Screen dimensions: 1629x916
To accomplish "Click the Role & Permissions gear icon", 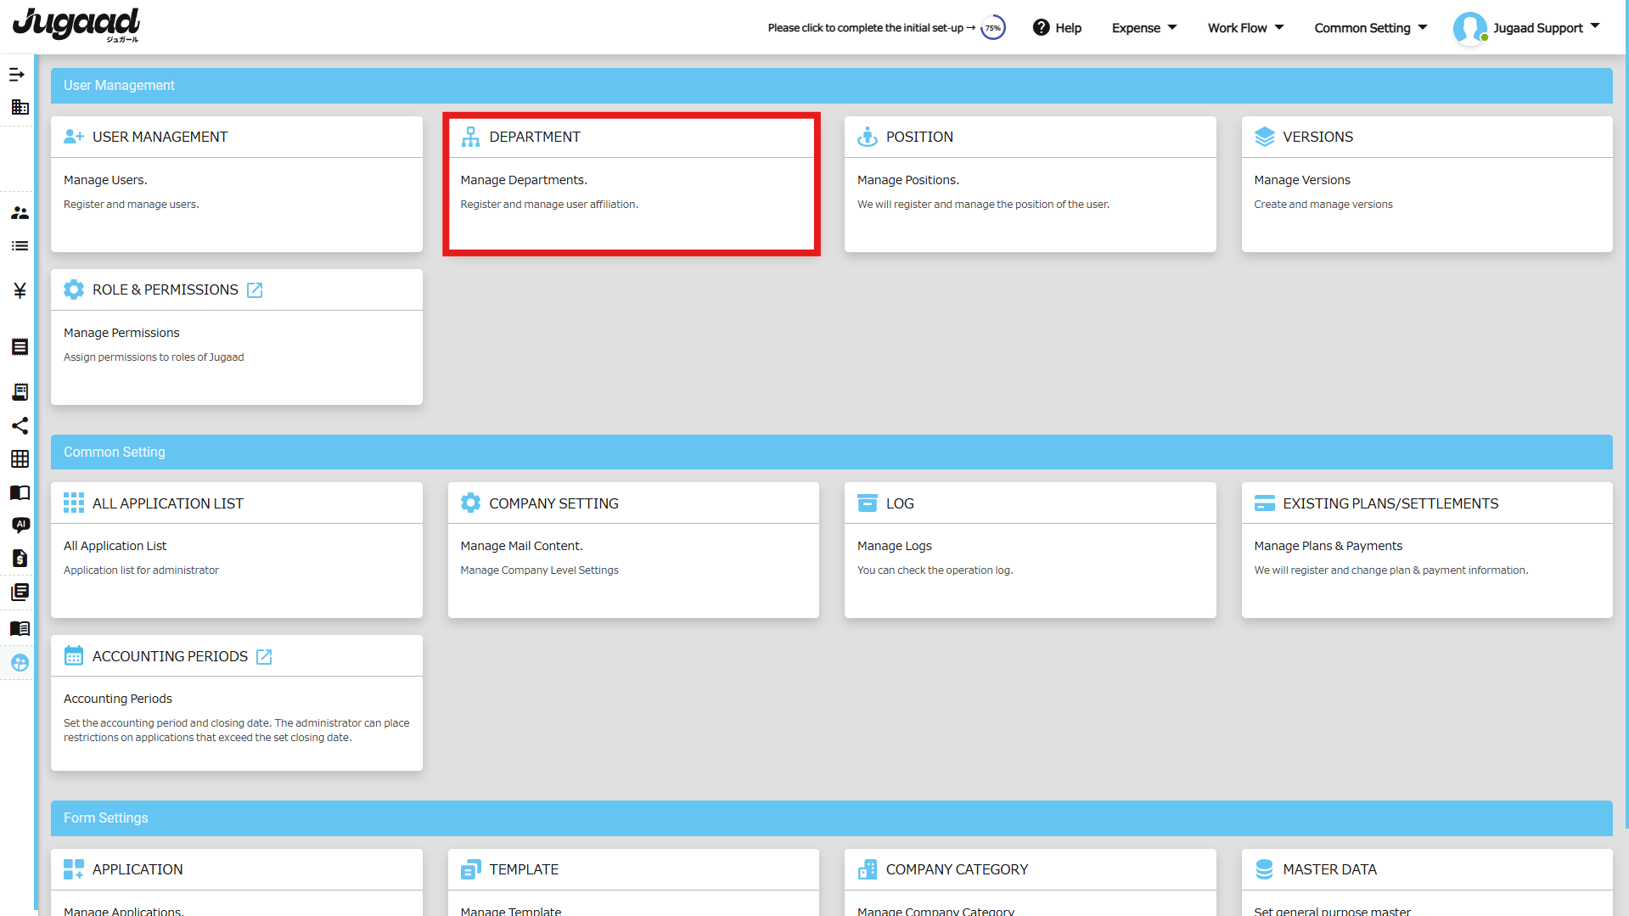I will coord(74,289).
